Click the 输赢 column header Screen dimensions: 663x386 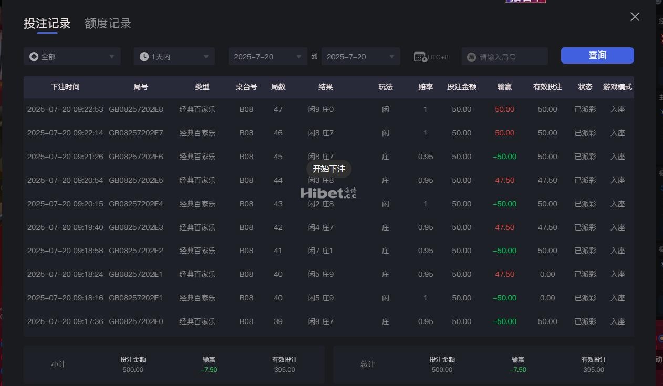point(504,87)
